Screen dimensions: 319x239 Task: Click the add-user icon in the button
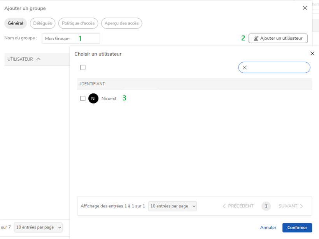[256, 39]
